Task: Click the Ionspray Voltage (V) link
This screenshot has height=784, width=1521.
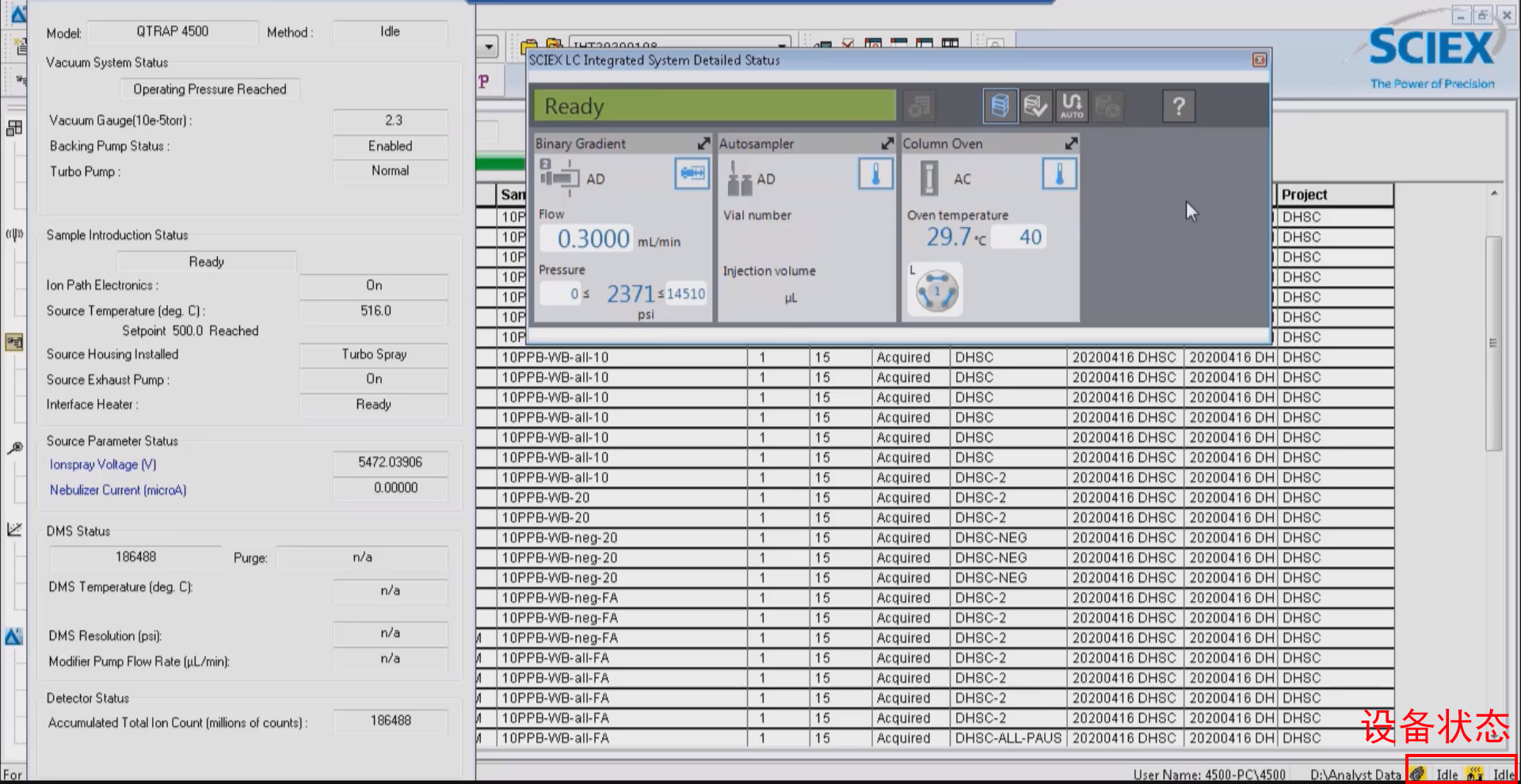Action: 103,465
